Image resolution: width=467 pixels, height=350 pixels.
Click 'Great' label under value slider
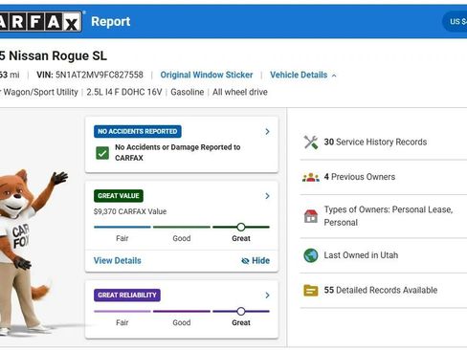click(x=241, y=238)
